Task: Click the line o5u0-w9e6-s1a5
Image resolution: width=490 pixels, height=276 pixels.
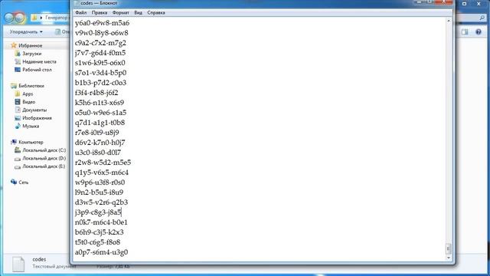Action: 100,113
